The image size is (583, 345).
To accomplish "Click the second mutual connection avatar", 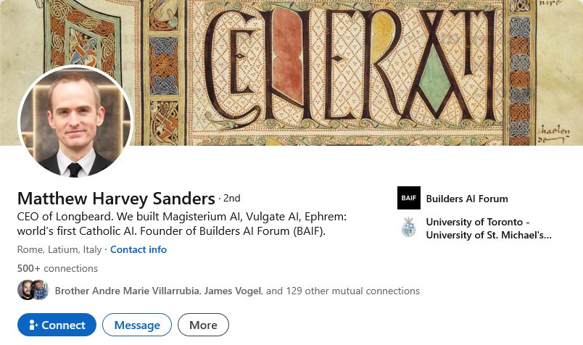I will 40,290.
